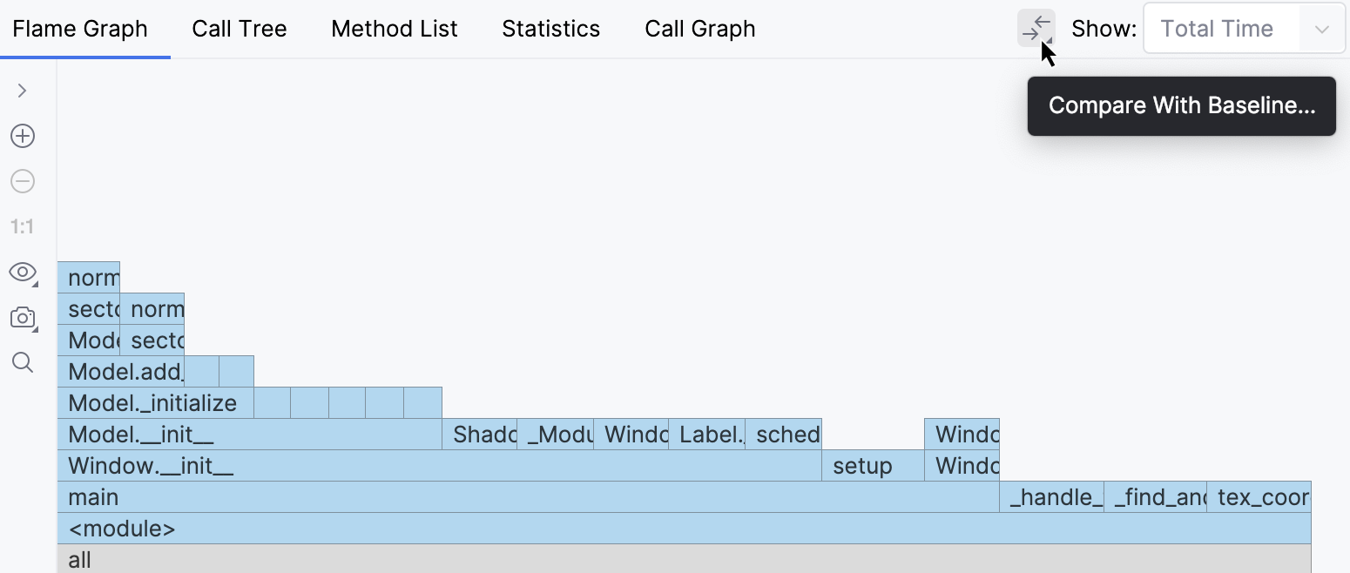Click the all frame at the bottom
1350x573 pixels.
(x=348, y=559)
